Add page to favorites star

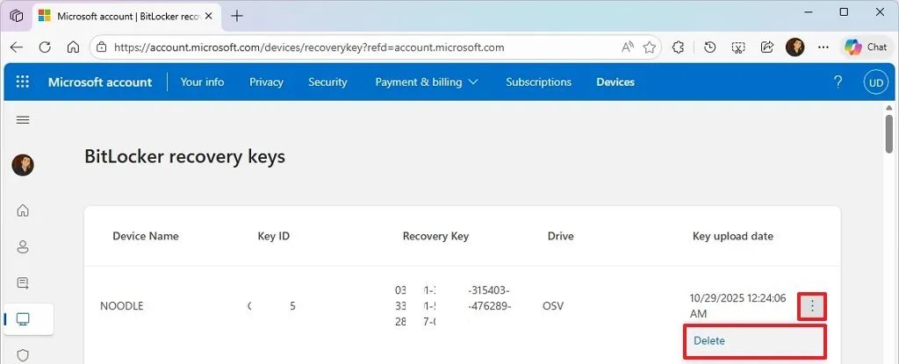point(649,47)
